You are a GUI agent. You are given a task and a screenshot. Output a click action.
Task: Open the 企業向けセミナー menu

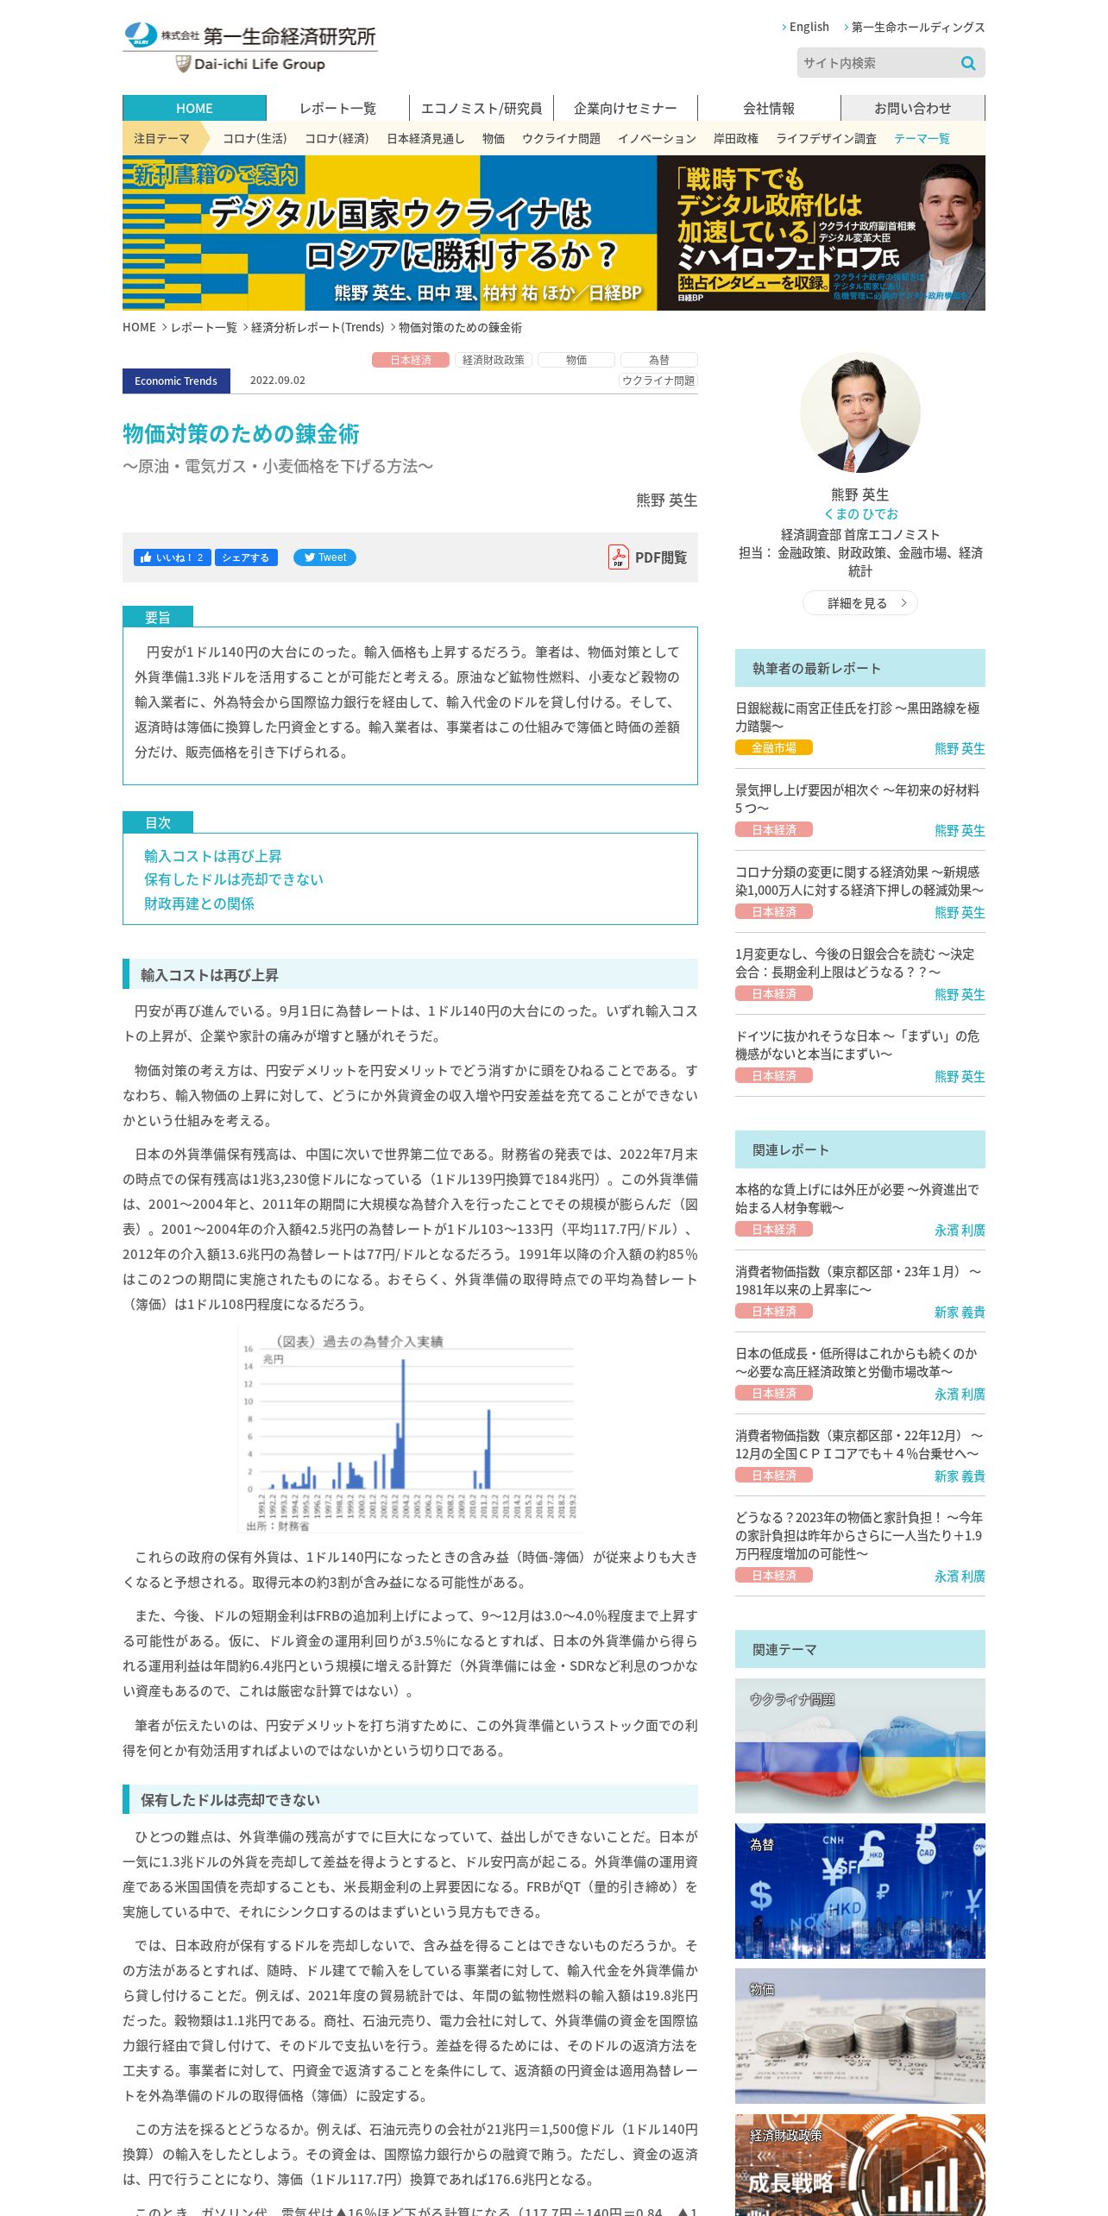(x=626, y=108)
